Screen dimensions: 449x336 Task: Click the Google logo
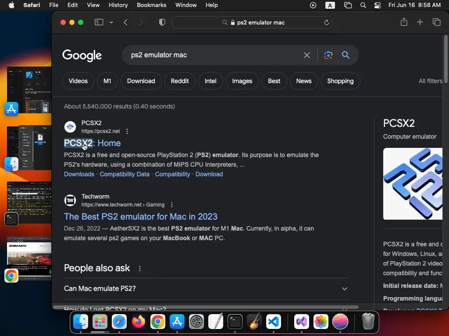click(x=82, y=56)
